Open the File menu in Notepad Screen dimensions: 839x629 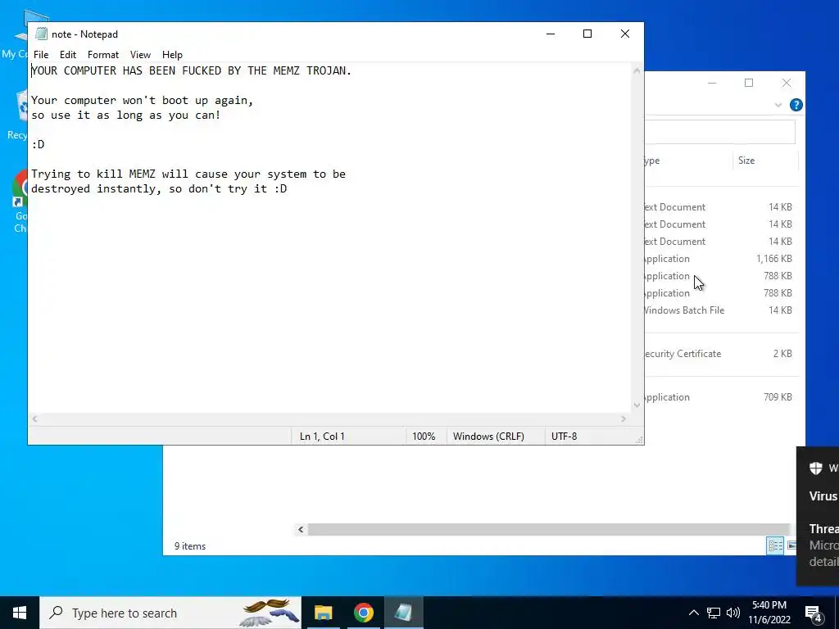coord(41,55)
